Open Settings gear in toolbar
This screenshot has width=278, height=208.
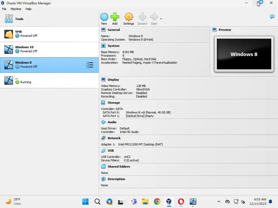click(128, 19)
